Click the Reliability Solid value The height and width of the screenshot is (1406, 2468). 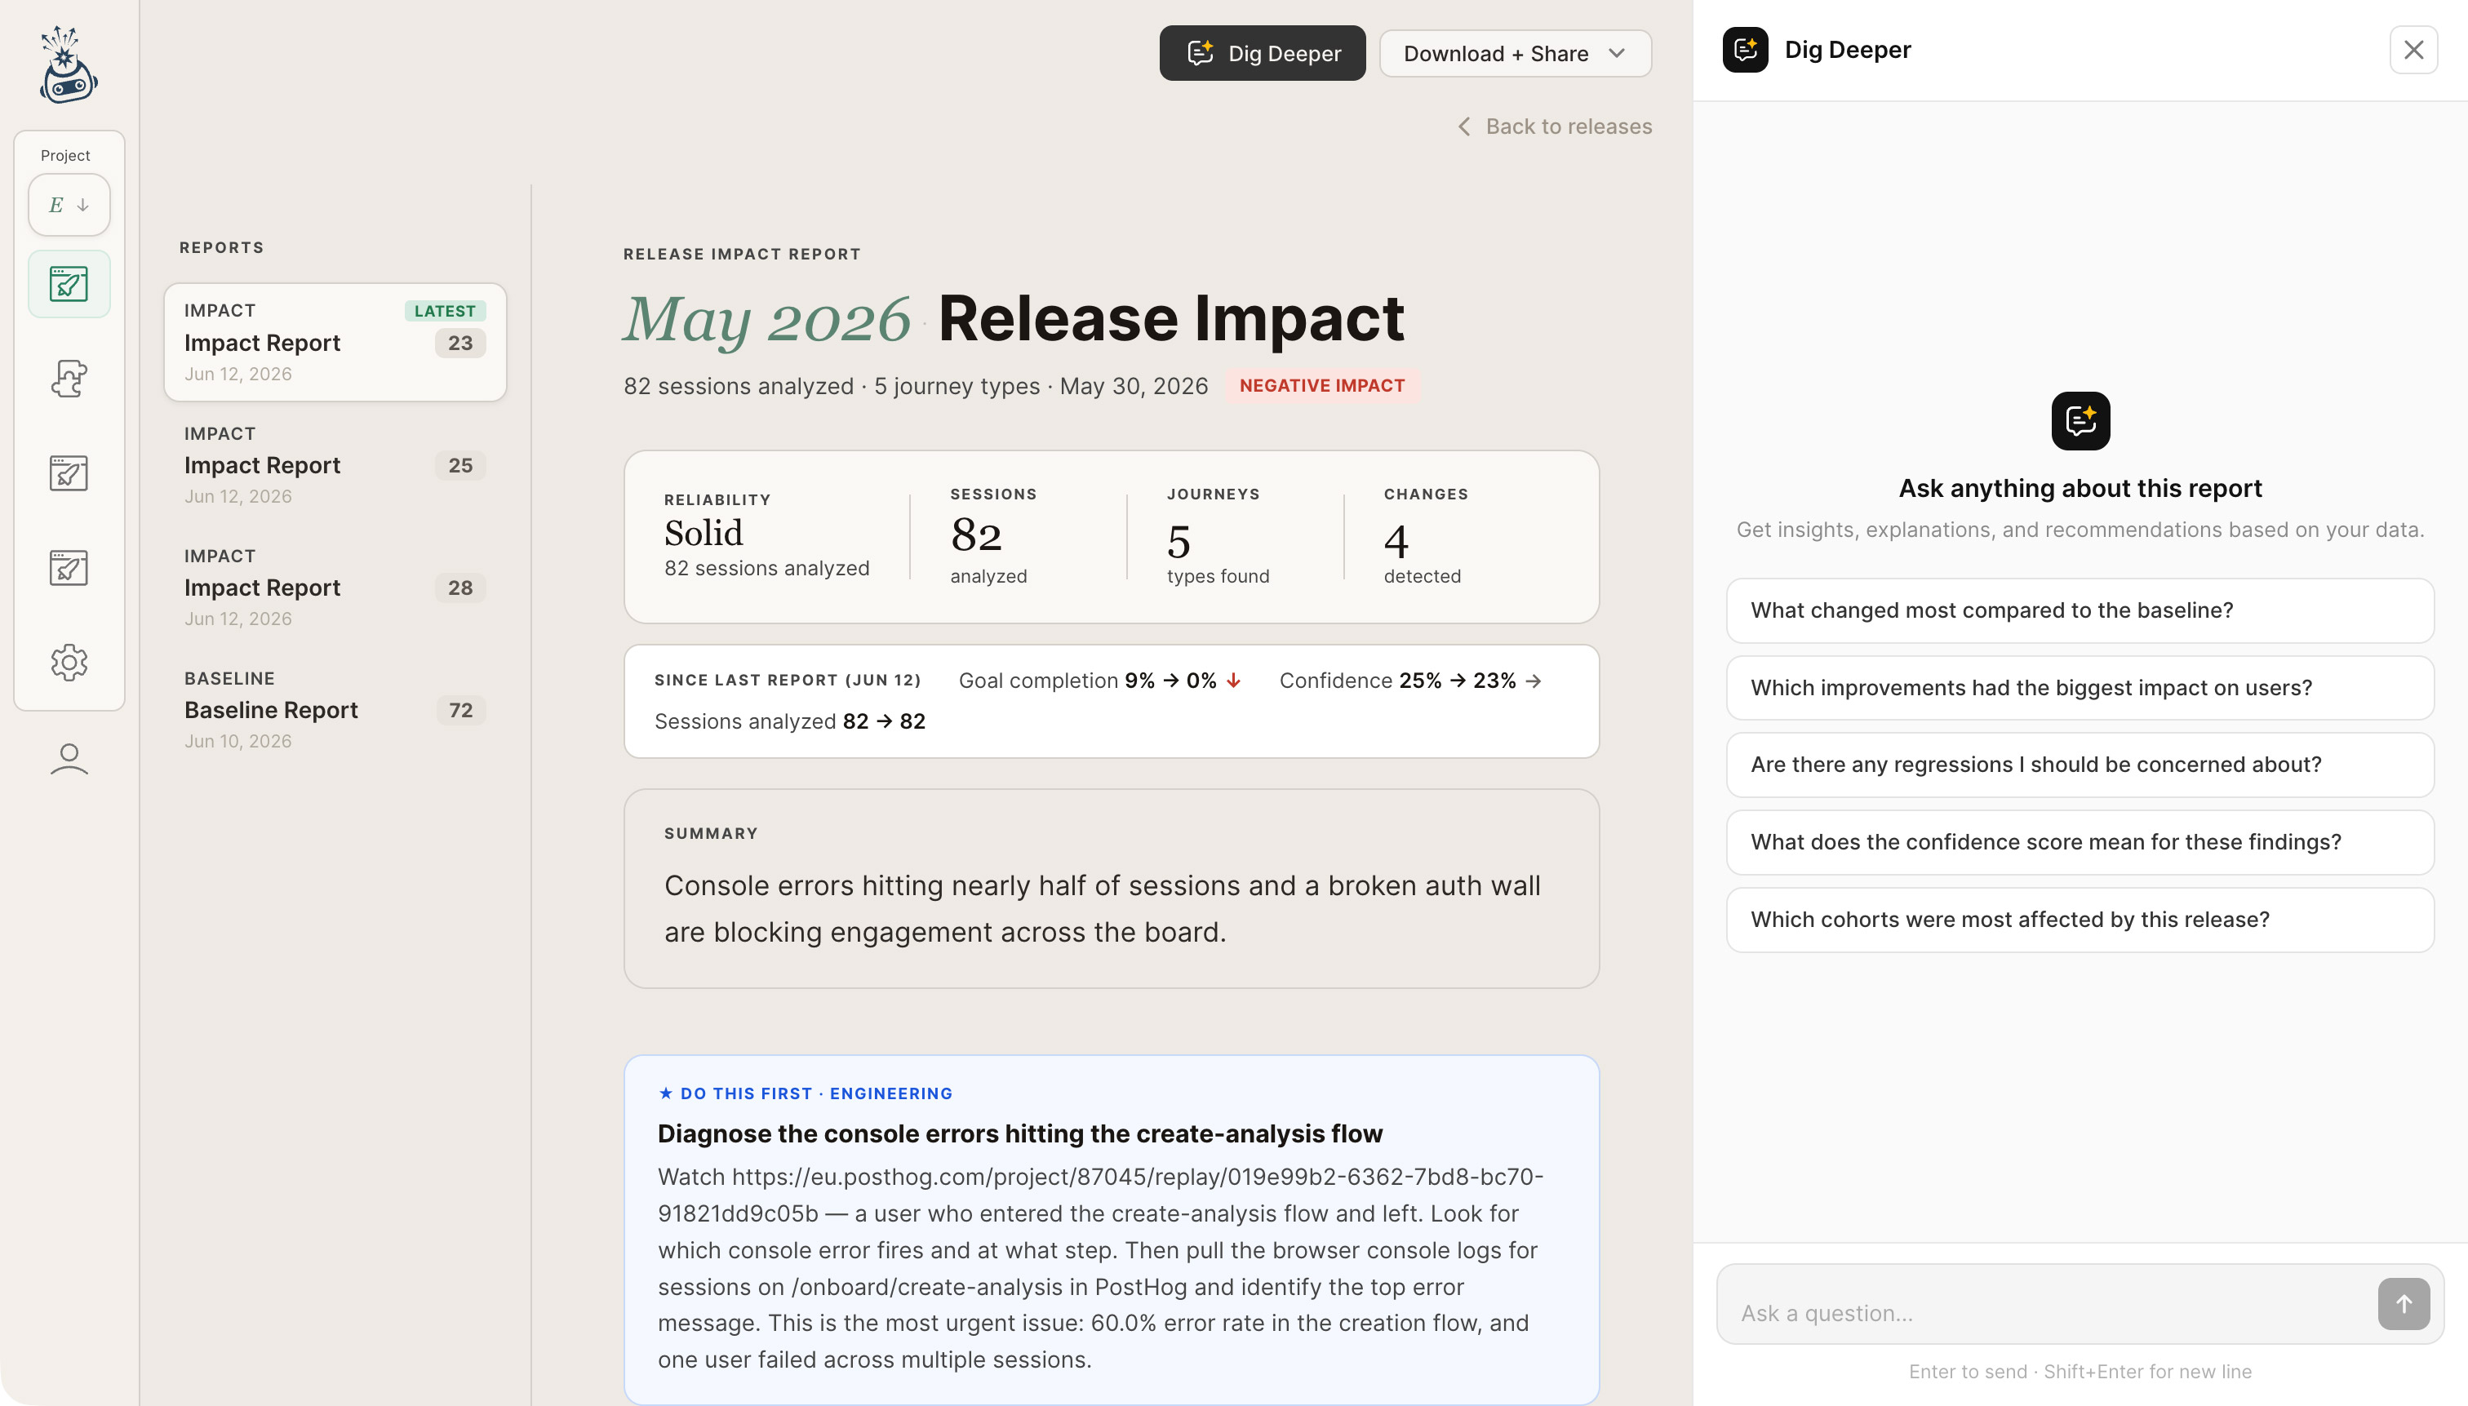[x=703, y=533]
